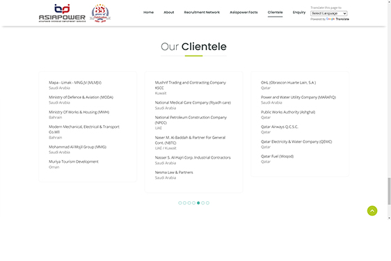Click the green scroll-to-top arrow button
This screenshot has width=391, height=261.
[x=372, y=211]
